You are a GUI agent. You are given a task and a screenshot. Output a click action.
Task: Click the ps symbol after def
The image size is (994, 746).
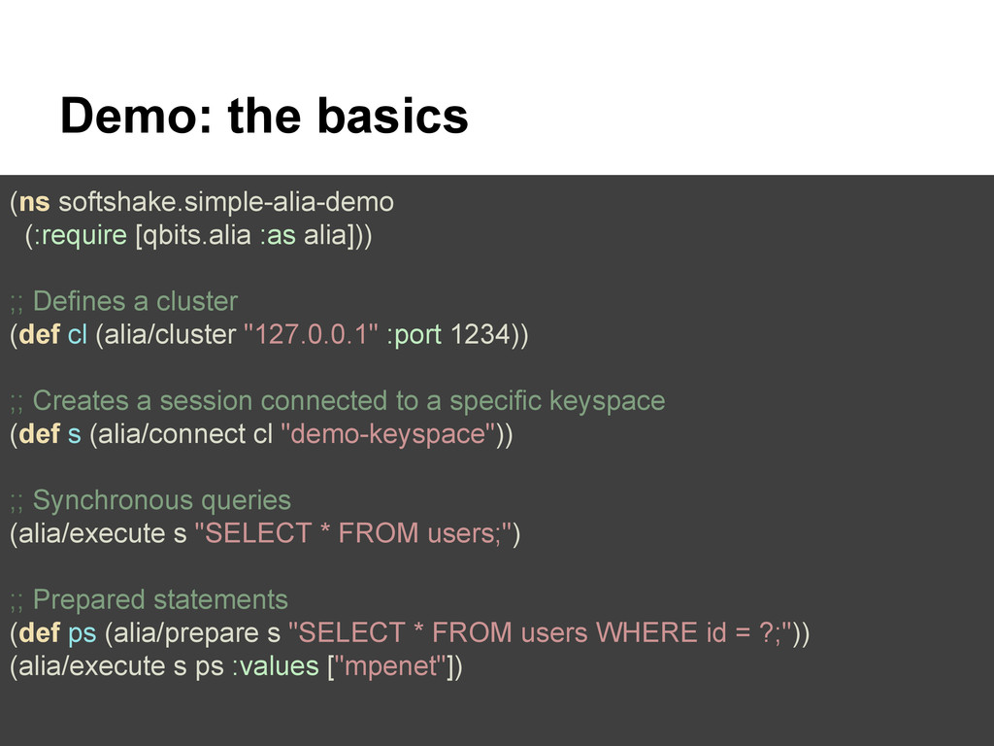pyautogui.click(x=82, y=633)
